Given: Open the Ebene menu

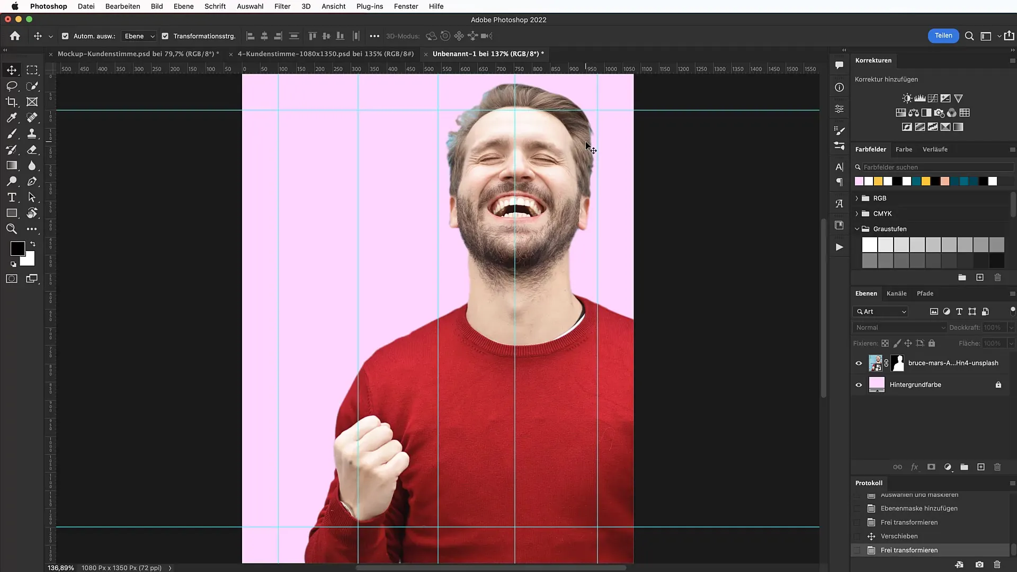Looking at the screenshot, I should pos(183,6).
